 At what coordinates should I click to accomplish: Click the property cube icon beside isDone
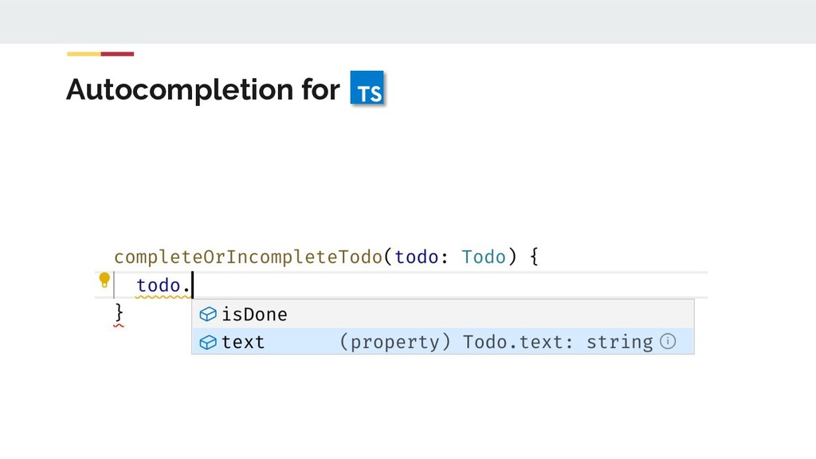208,314
